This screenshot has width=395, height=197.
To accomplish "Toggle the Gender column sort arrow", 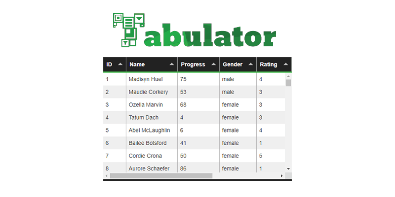I will [251, 65].
